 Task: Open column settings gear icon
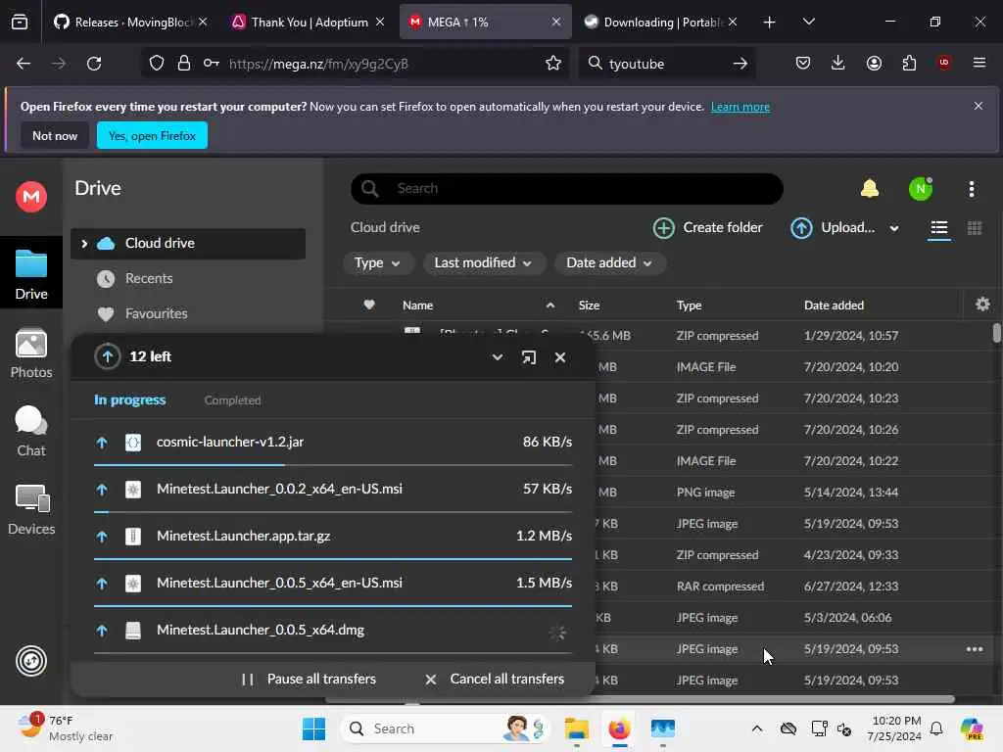tap(982, 305)
